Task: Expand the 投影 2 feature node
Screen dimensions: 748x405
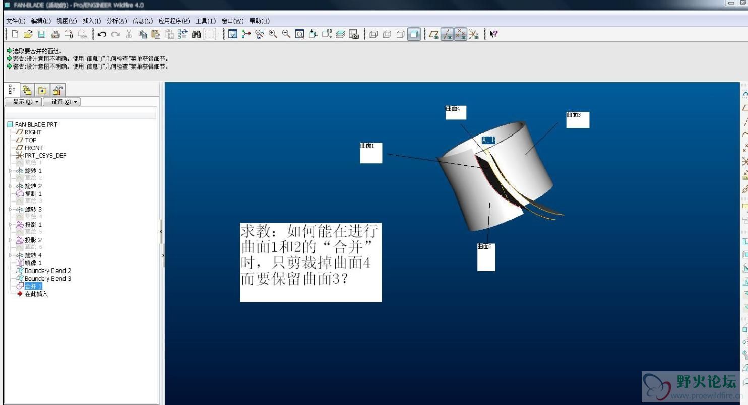Action: [11, 240]
